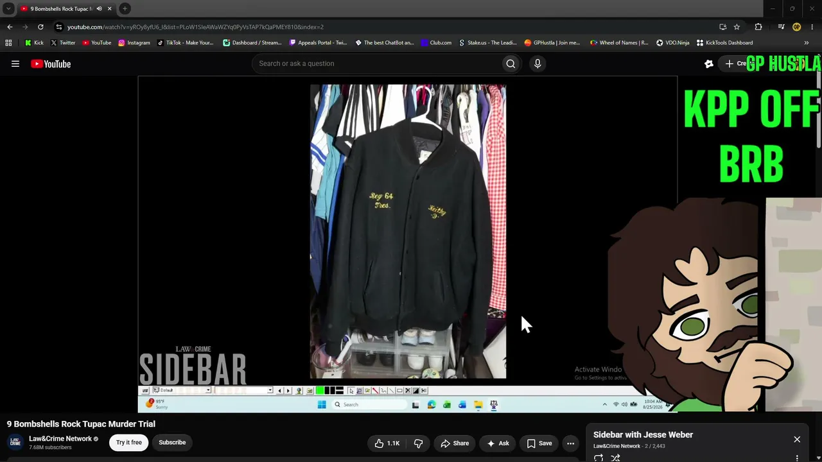
Task: Close the Sidebar with Jesse Weber playlist
Action: point(797,440)
